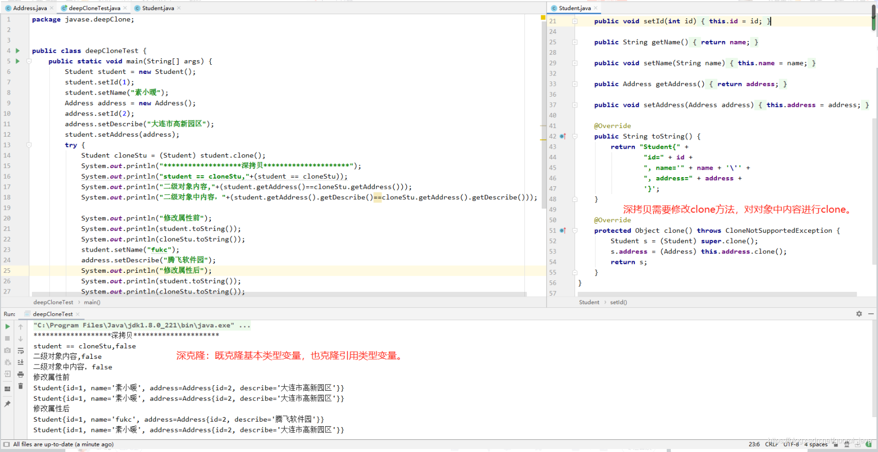Clear console with trash icon
This screenshot has width=878, height=452.
click(21, 386)
